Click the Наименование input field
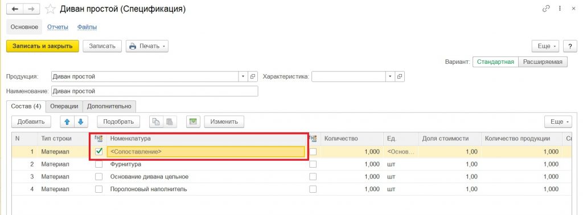583x215 pixels. (x=154, y=91)
